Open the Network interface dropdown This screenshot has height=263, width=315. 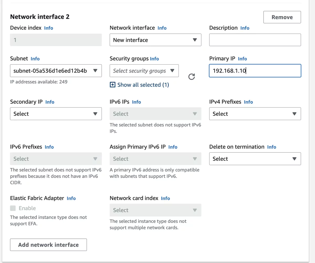click(155, 40)
